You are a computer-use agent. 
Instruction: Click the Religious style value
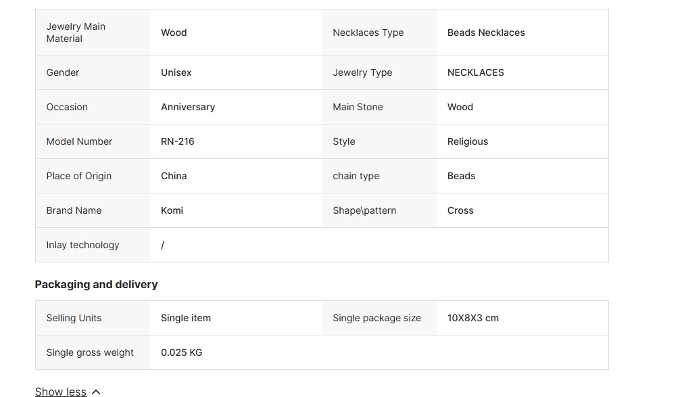click(467, 141)
